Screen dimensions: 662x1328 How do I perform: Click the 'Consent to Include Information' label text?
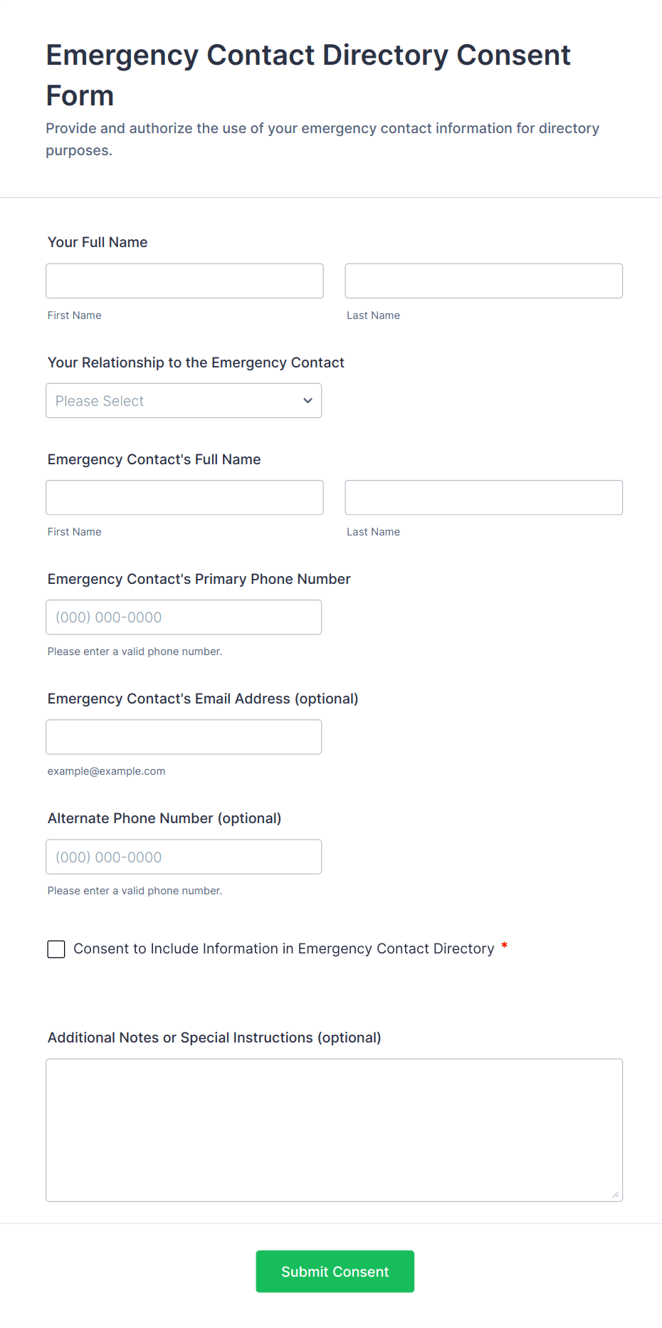[283, 948]
